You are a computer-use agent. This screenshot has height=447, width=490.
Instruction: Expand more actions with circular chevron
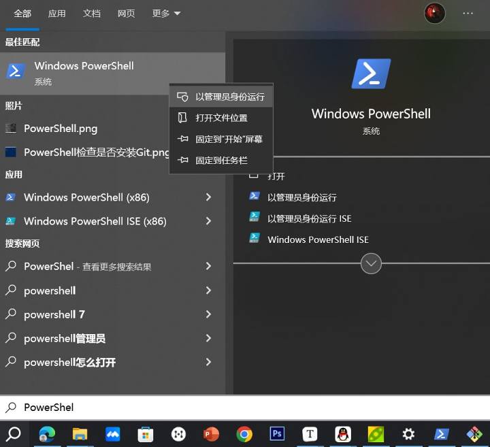pos(371,263)
